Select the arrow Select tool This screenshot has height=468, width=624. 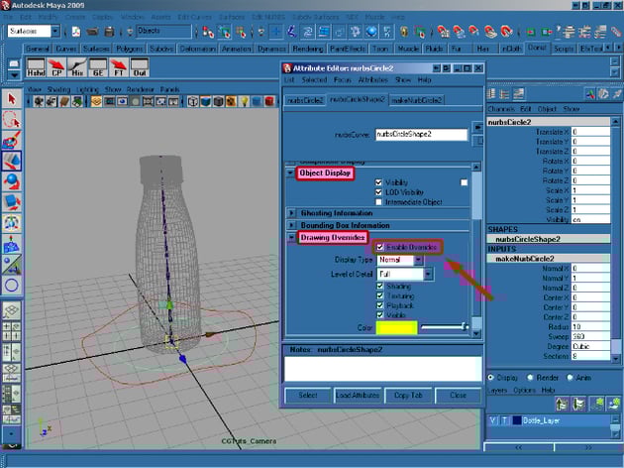point(12,98)
